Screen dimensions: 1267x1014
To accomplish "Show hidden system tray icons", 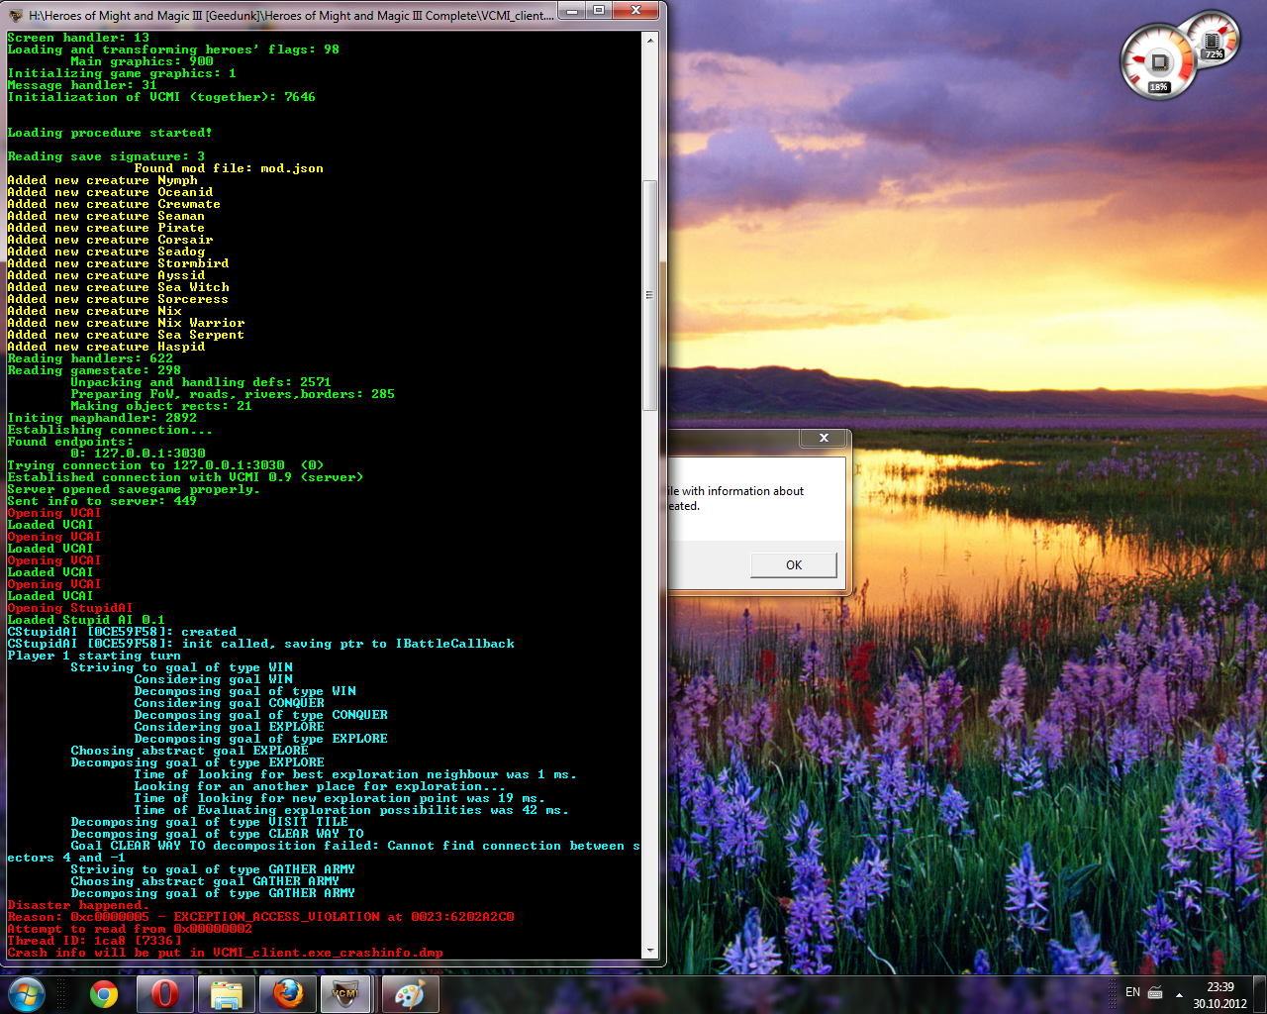I will tap(1179, 994).
